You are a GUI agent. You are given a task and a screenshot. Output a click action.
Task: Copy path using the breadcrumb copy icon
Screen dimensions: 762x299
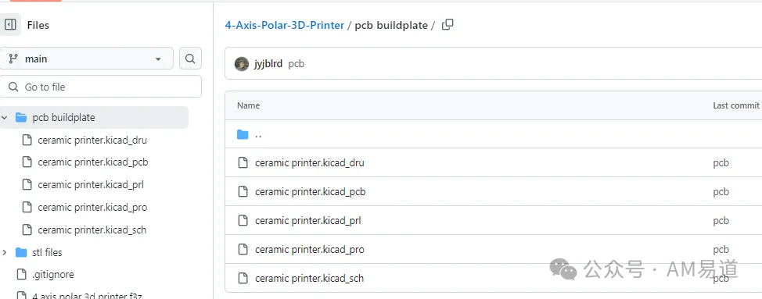point(447,25)
